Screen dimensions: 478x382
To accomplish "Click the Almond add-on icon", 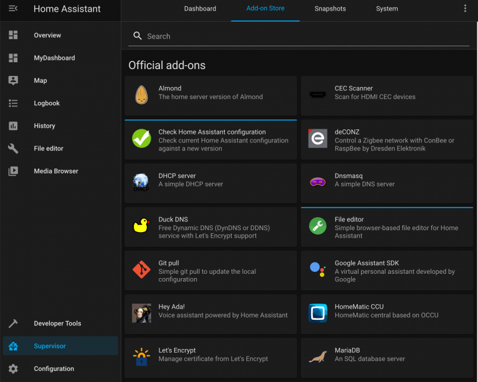I will point(142,95).
